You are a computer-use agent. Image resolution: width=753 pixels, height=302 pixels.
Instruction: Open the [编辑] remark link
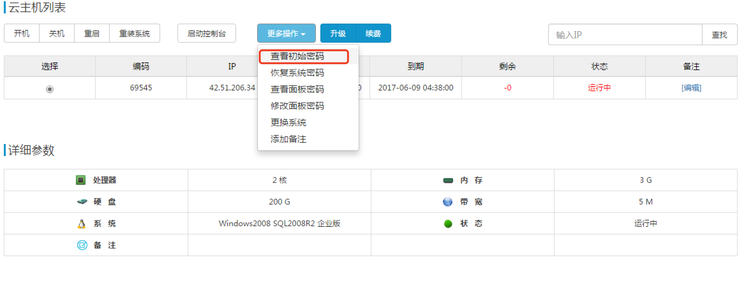pos(691,88)
